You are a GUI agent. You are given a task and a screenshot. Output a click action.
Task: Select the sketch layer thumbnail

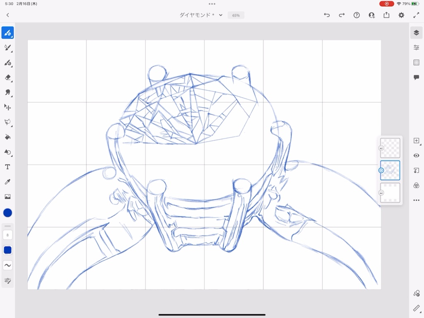point(390,170)
